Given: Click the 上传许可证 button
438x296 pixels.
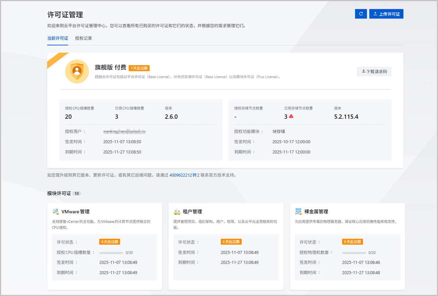Looking at the screenshot, I should click(386, 14).
